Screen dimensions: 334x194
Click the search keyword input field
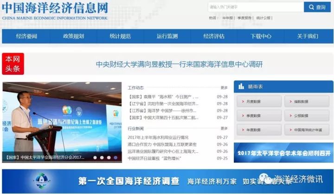click(256, 7)
